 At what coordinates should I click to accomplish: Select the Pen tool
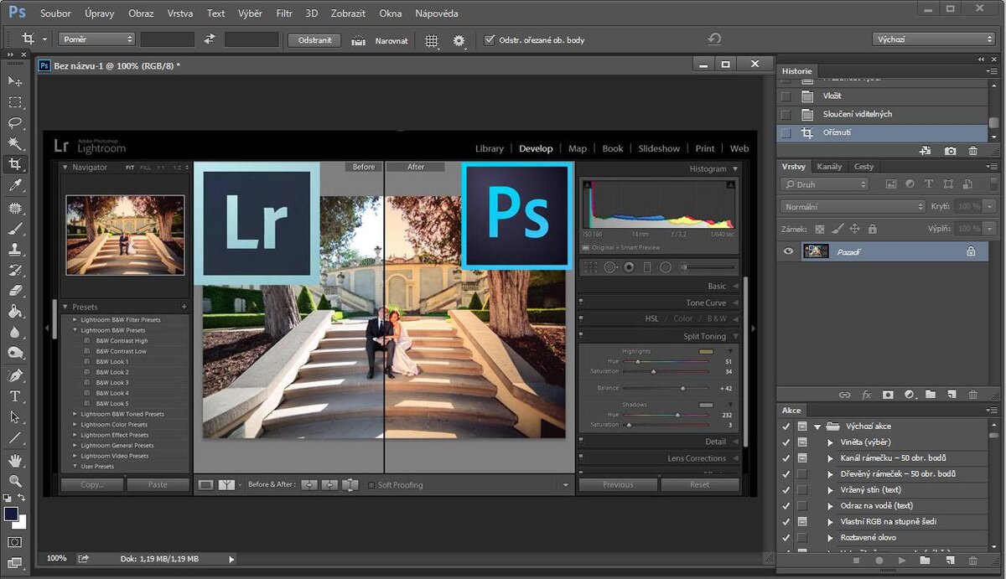15,375
